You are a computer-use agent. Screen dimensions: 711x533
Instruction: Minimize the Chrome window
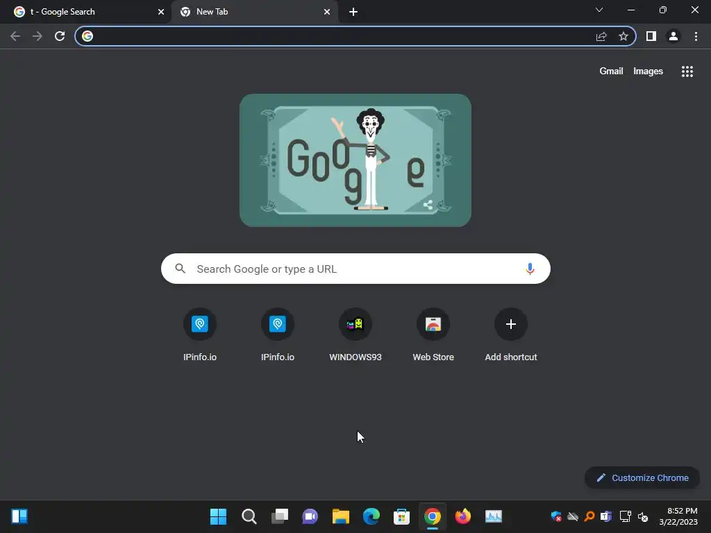[630, 10]
